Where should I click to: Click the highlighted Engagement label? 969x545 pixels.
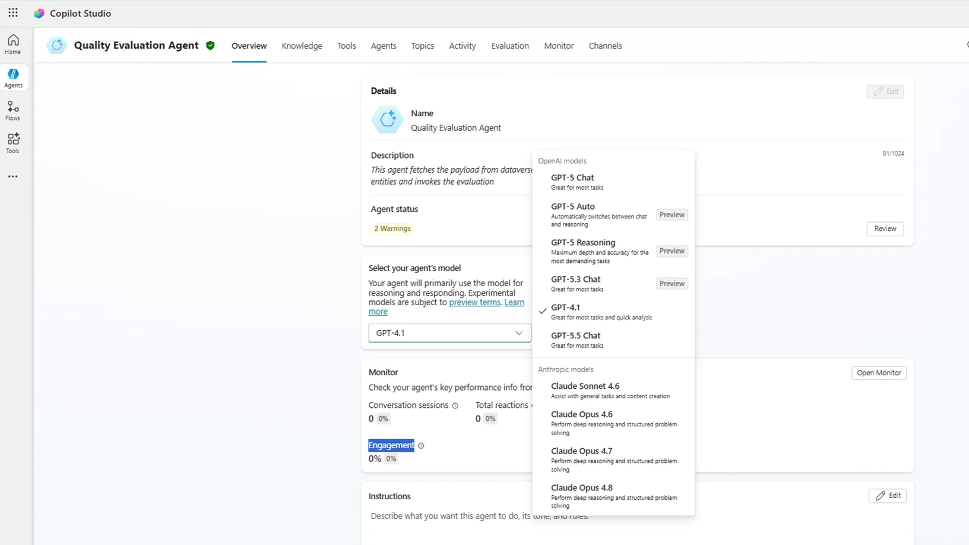(391, 445)
